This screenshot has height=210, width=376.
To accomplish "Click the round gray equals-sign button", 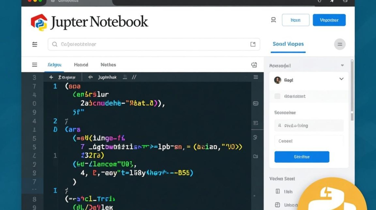I will pyautogui.click(x=340, y=44).
